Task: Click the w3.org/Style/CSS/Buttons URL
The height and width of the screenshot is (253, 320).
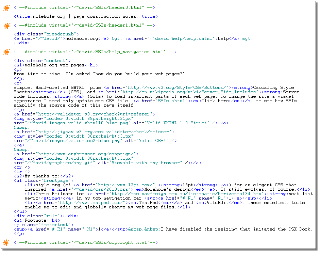Action: (177, 88)
